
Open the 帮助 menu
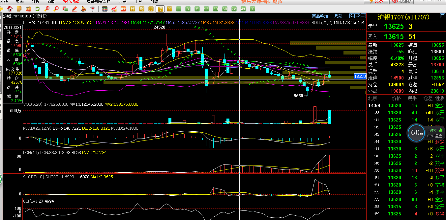click(x=154, y=2)
